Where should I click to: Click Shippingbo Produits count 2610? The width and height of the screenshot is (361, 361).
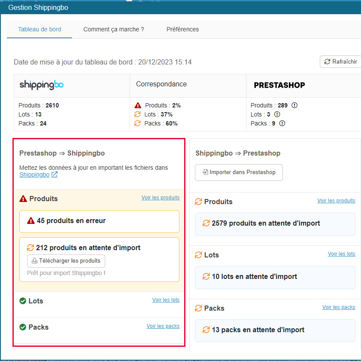(52, 105)
